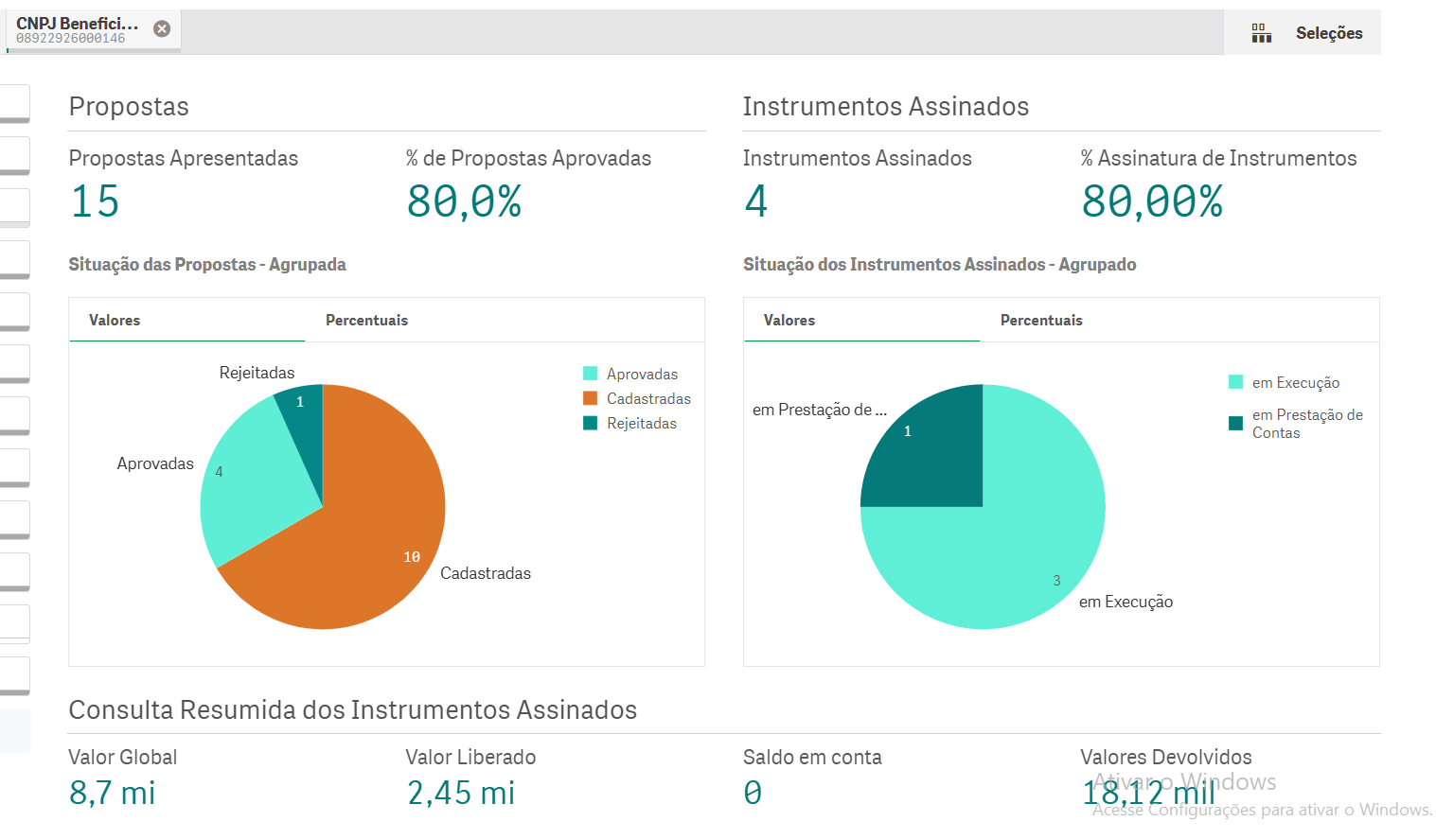Screen dimensions: 1436x839
Task: Open the Seleções panel by its label
Action: pos(1328,33)
